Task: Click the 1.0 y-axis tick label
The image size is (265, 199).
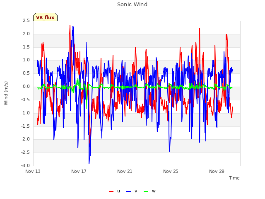Action: click(26, 60)
